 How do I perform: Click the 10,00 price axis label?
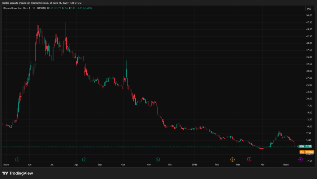tap(309, 127)
